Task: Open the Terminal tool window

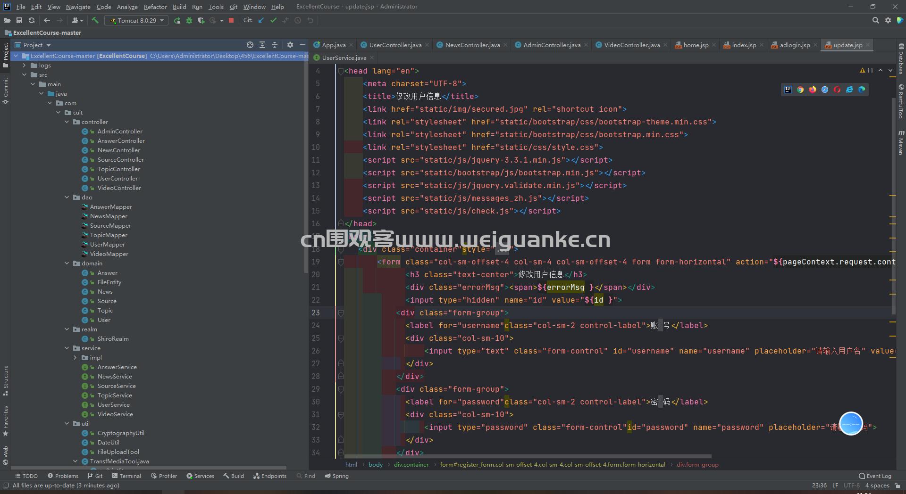Action: [x=131, y=476]
